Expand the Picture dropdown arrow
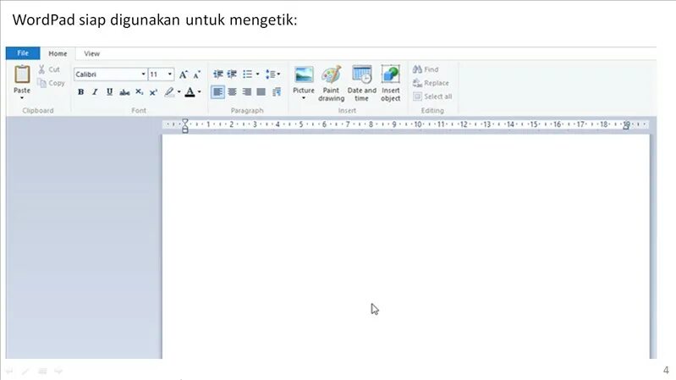Screen dimensions: 676x380 pos(304,98)
